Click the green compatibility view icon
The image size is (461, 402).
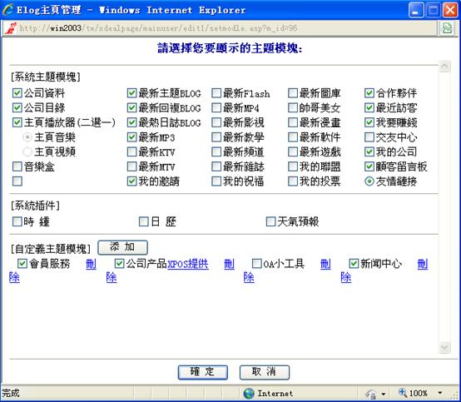pos(448,28)
